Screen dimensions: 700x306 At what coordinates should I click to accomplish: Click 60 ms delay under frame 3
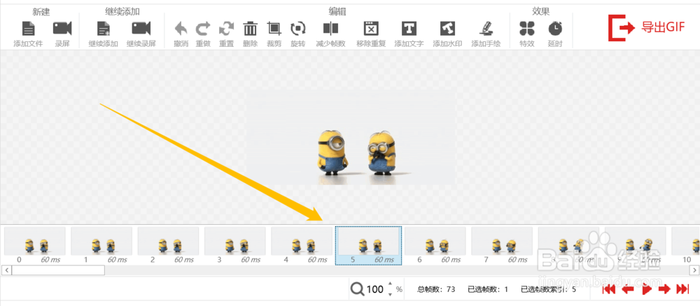(x=251, y=260)
